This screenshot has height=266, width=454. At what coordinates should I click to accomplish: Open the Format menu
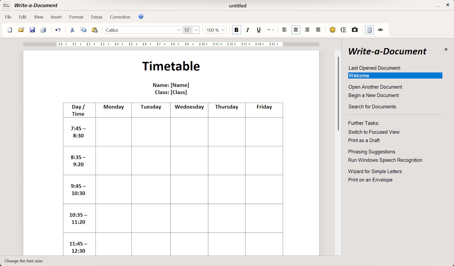point(76,17)
